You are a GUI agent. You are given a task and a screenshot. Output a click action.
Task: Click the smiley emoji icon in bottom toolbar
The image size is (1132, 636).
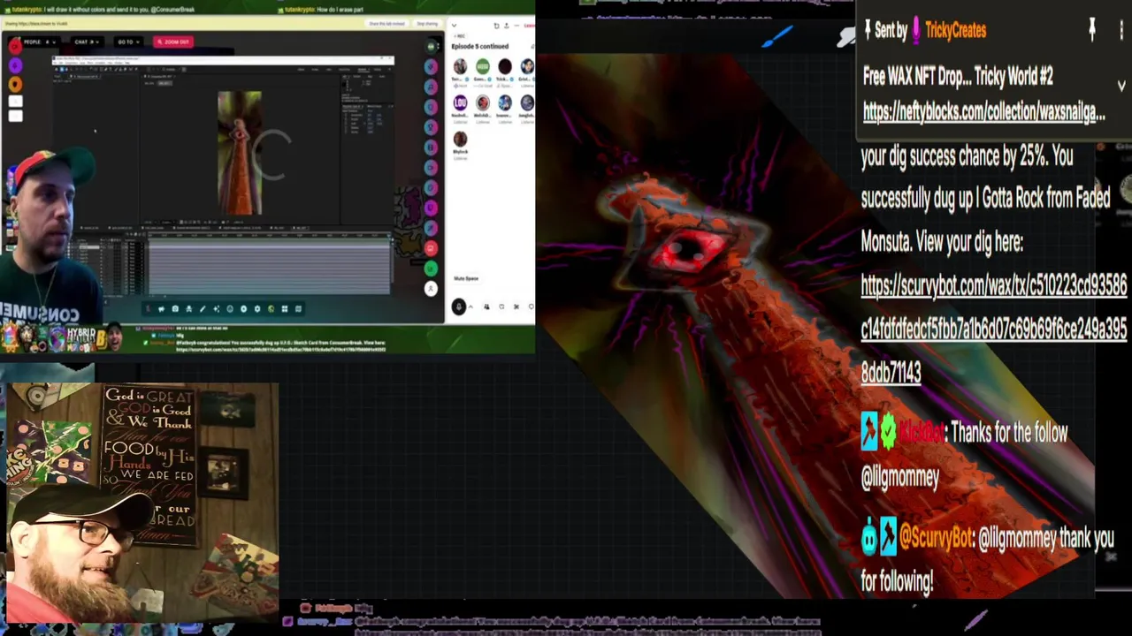[x=230, y=309]
